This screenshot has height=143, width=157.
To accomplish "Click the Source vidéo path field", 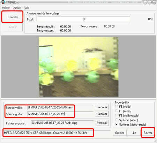I will point(60,107).
